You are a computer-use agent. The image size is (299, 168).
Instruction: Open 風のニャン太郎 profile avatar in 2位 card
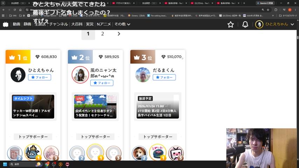click(x=80, y=75)
